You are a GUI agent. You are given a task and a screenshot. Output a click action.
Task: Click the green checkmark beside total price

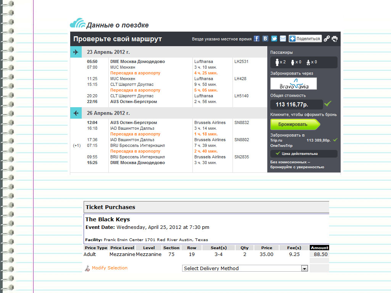[x=328, y=103]
